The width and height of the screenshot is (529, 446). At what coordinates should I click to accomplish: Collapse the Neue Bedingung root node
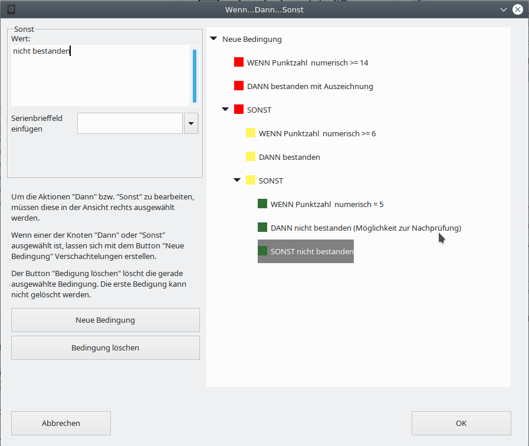coord(213,40)
